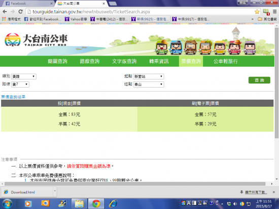Image resolution: width=279 pixels, height=209 pixels.
Task: Click the horizontal page scrollbar
Action: pyautogui.click(x=135, y=184)
